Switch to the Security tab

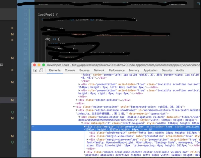(x=166, y=70)
